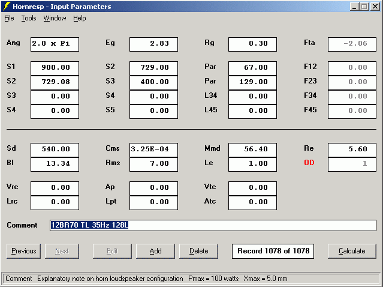Click the Cms field 3.25E-04
This screenshot has height=287, width=383.
click(153, 150)
